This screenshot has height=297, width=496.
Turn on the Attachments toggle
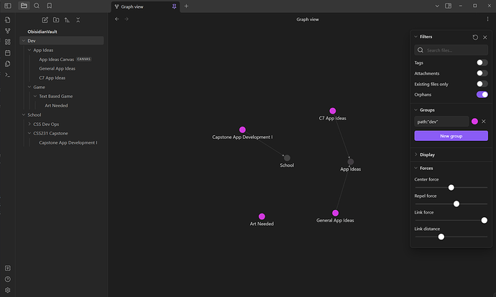pos(482,73)
